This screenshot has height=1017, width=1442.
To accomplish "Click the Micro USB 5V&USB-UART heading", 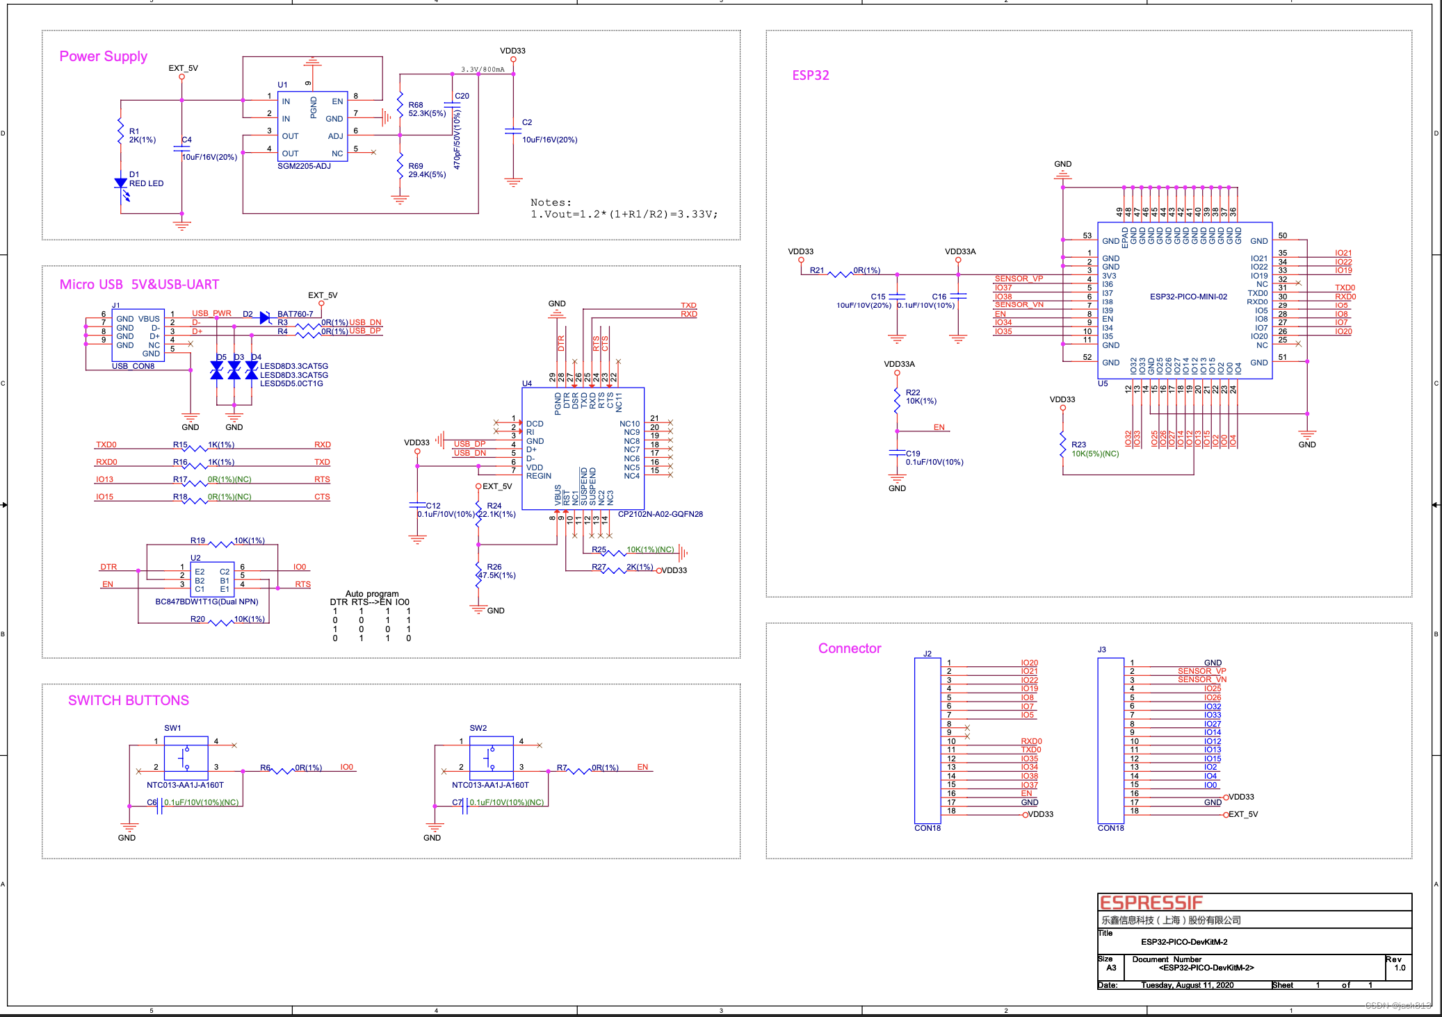I will click(x=139, y=284).
